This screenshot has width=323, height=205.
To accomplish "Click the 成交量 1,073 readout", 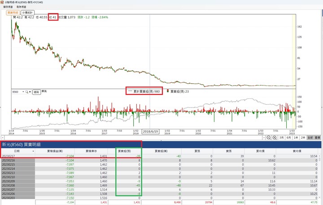I will tap(67, 17).
